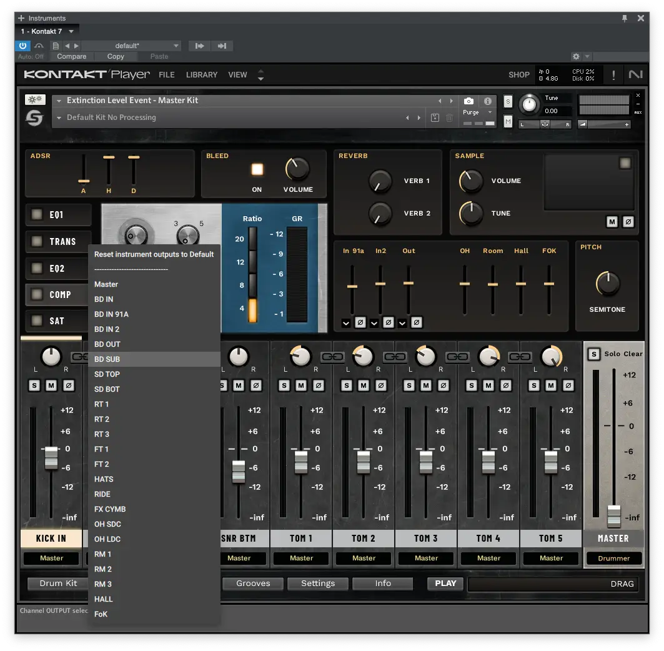Invert phase on In 91a channel
664x651 pixels.
(x=360, y=323)
